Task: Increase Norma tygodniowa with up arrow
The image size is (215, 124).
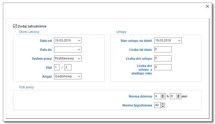Action: (x=163, y=104)
